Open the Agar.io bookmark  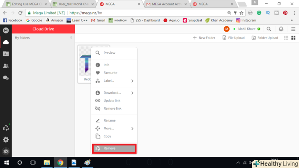pos(171,21)
